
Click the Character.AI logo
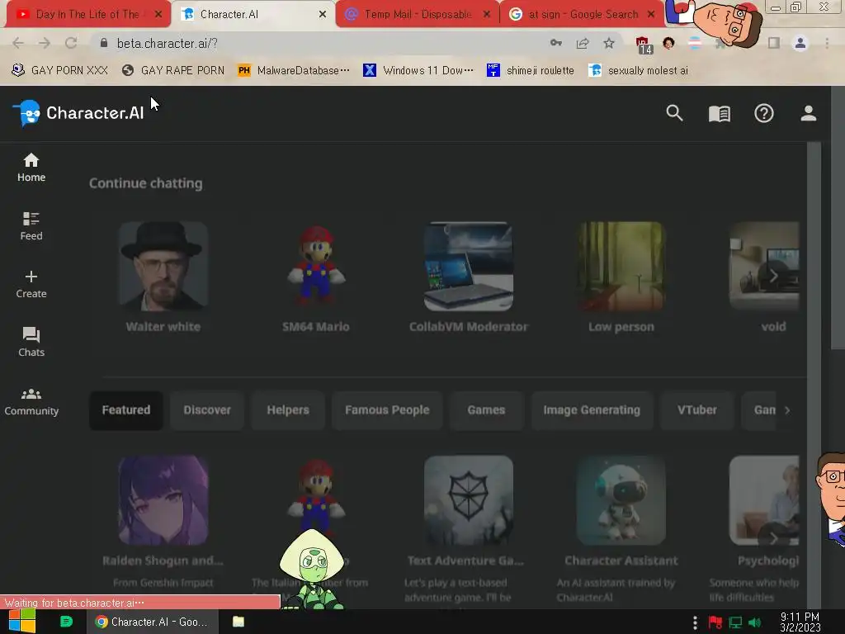tap(79, 113)
